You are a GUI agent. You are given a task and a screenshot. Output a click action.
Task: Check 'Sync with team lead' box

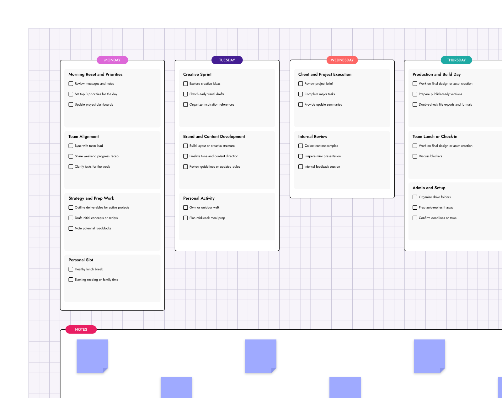(71, 146)
